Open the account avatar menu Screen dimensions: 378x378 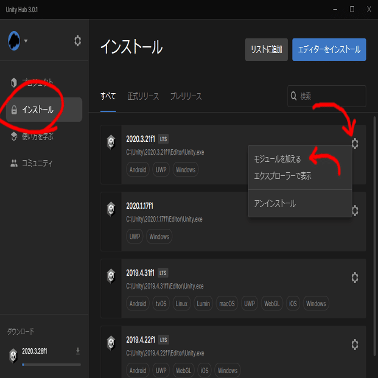[14, 41]
